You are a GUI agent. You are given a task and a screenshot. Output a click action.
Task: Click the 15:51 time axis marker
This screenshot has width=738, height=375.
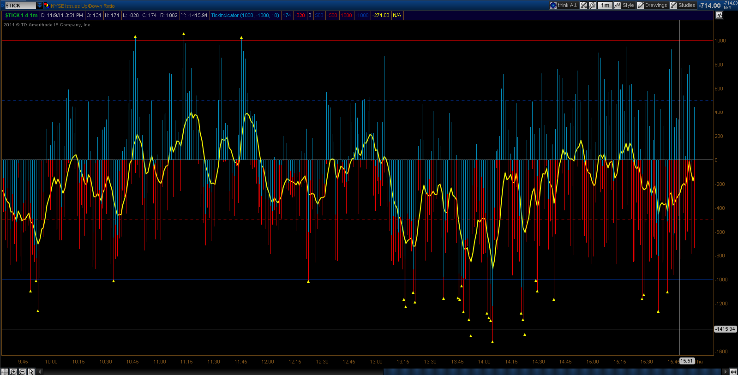(x=687, y=361)
